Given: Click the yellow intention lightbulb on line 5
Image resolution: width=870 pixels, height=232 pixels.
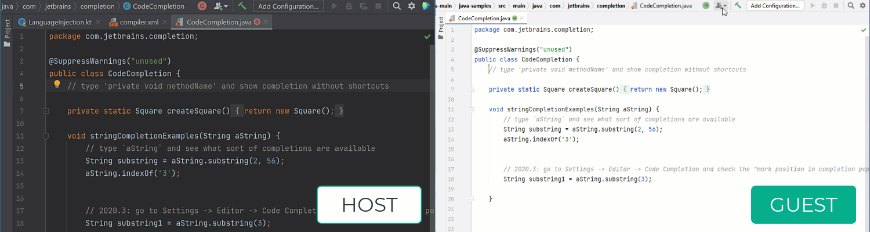Looking at the screenshot, I should click(x=57, y=85).
